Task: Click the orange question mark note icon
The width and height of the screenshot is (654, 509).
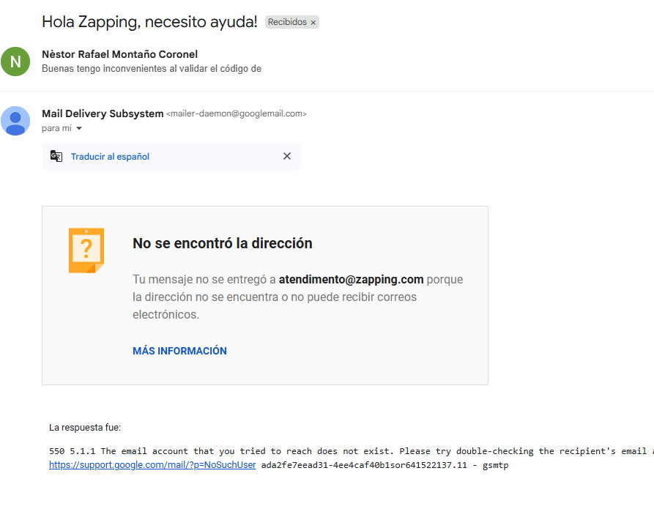Action: [x=86, y=250]
